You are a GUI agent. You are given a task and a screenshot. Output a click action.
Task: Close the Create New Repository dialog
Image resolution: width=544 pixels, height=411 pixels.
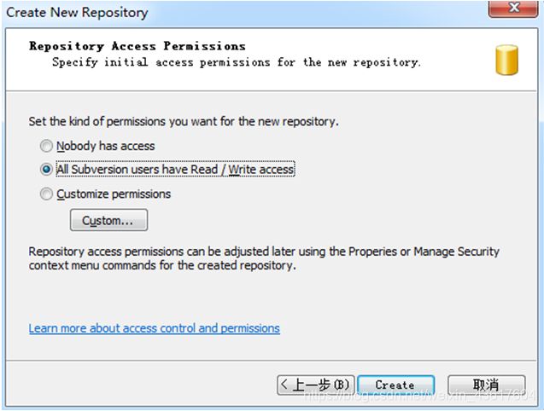513,9
